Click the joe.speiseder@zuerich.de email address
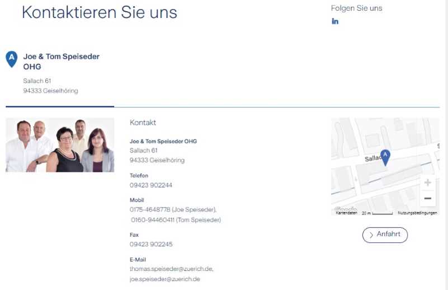 164,279
